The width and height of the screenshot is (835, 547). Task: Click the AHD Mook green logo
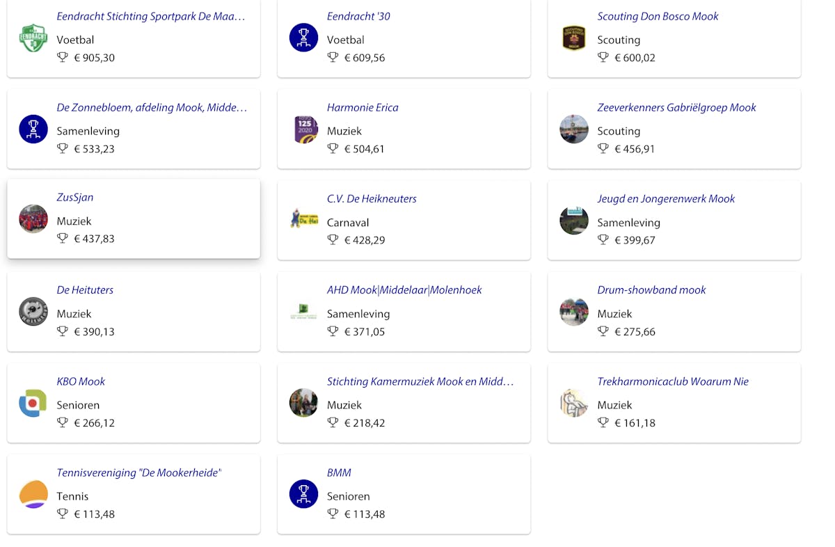[303, 312]
